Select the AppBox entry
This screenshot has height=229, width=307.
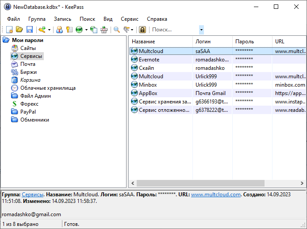(218, 93)
